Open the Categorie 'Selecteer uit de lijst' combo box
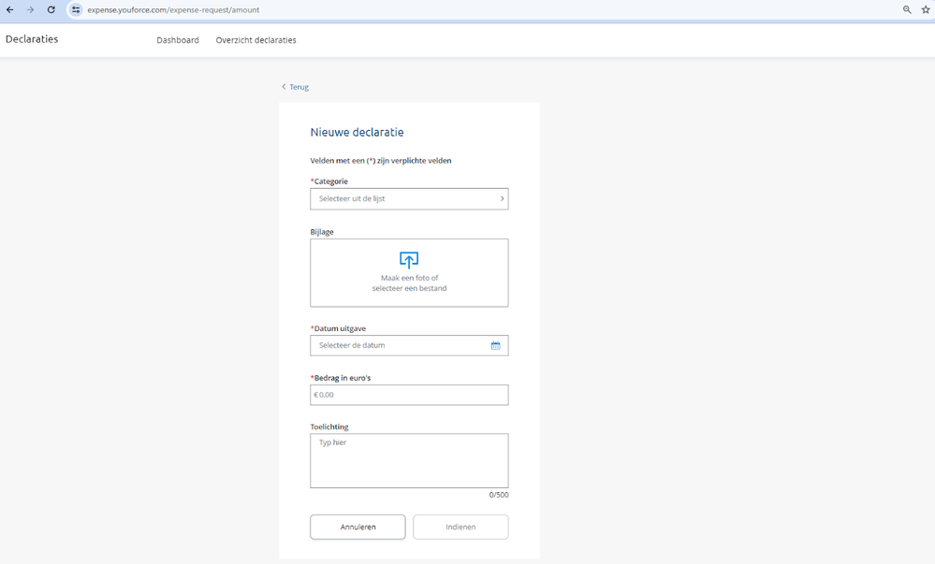Image resolution: width=935 pixels, height=564 pixels. pos(409,199)
